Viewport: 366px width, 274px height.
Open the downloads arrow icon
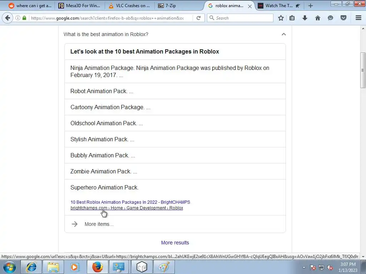305,18
